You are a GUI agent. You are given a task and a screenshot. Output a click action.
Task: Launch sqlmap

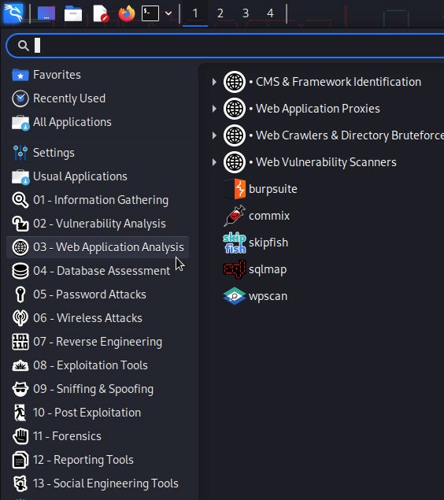[255, 269]
